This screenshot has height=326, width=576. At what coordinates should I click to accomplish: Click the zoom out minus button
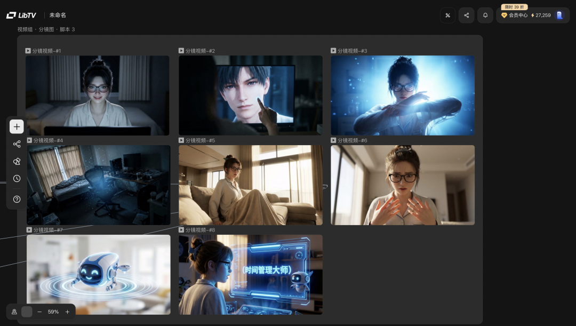coord(39,312)
